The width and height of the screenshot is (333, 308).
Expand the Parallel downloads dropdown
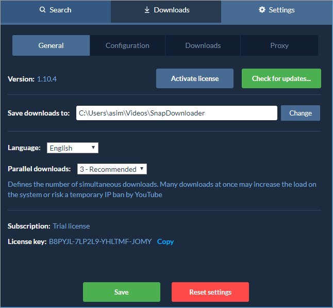[112, 169]
